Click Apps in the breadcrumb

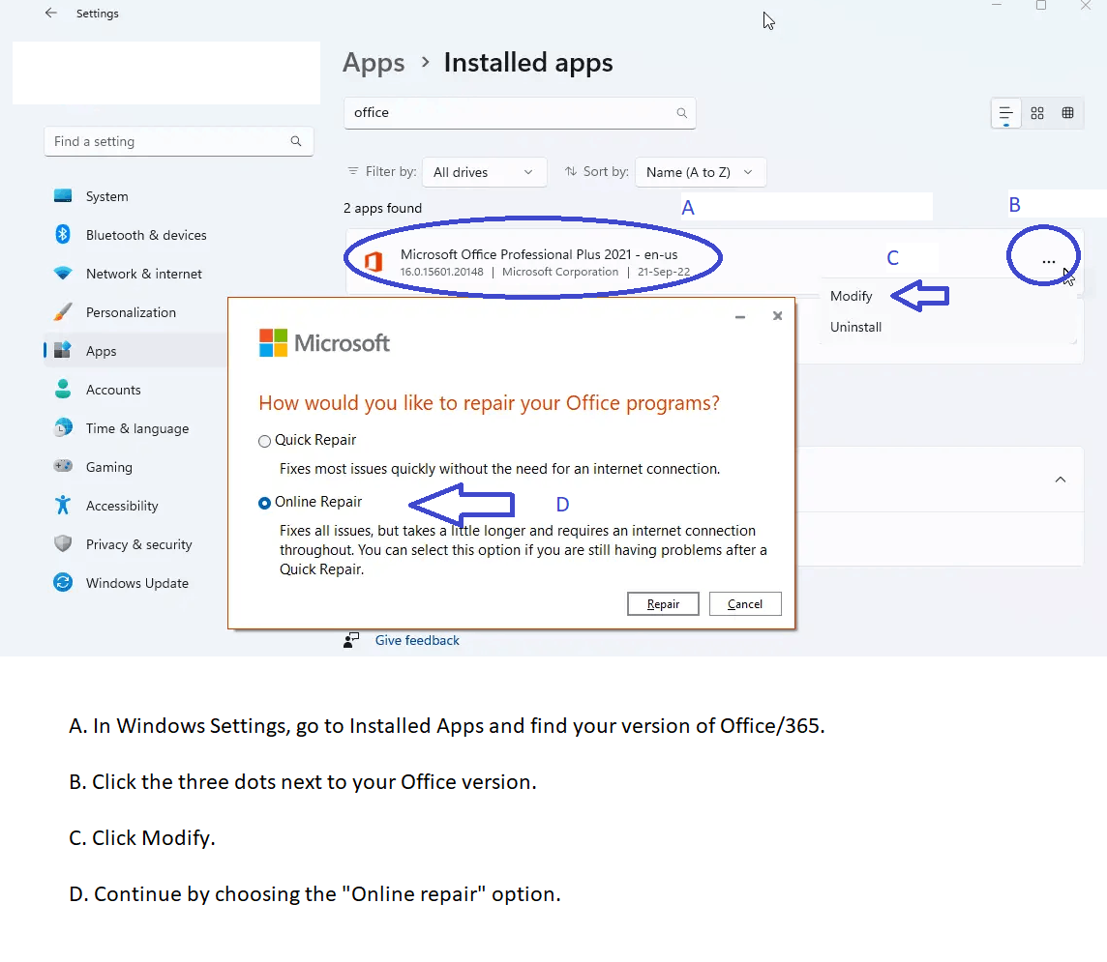click(374, 63)
